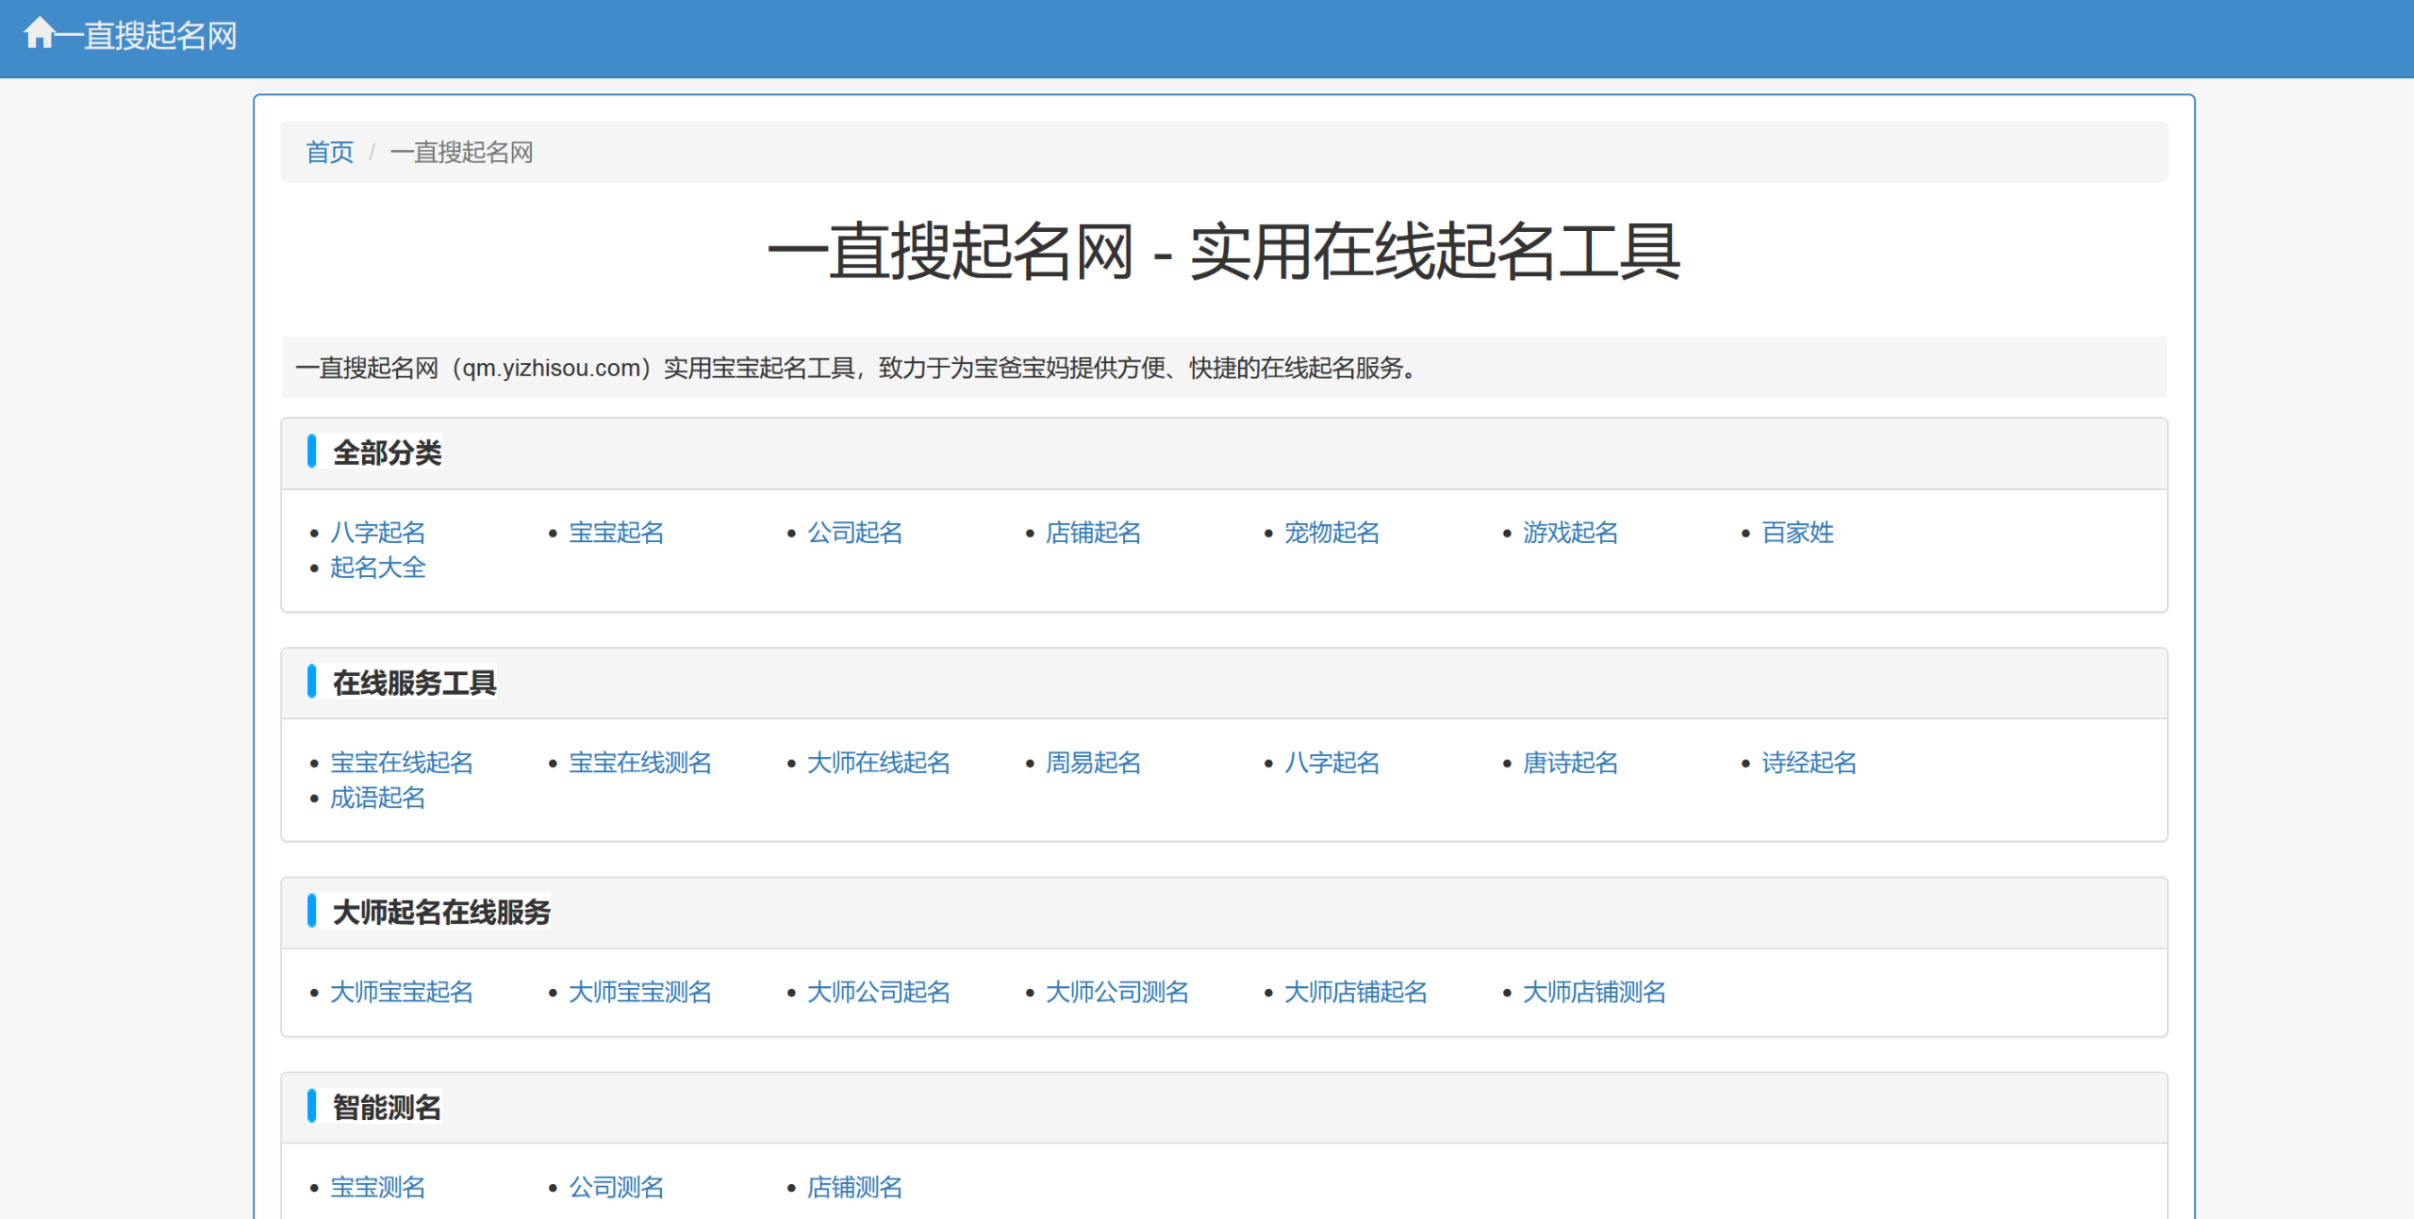Open 大师店铺测名 service link
Screen dimensions: 2414x1219
pyautogui.click(x=1595, y=992)
